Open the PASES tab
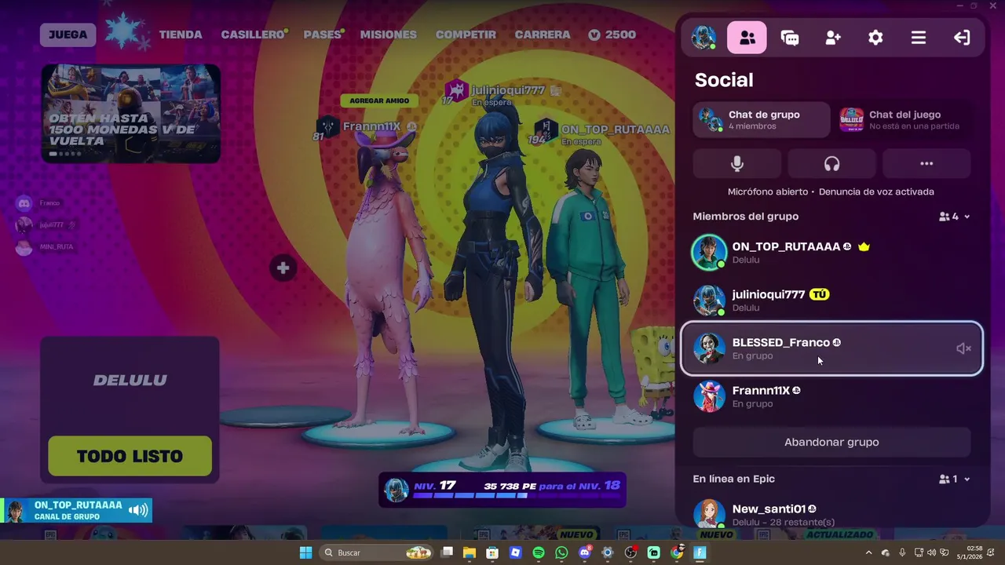 click(323, 35)
